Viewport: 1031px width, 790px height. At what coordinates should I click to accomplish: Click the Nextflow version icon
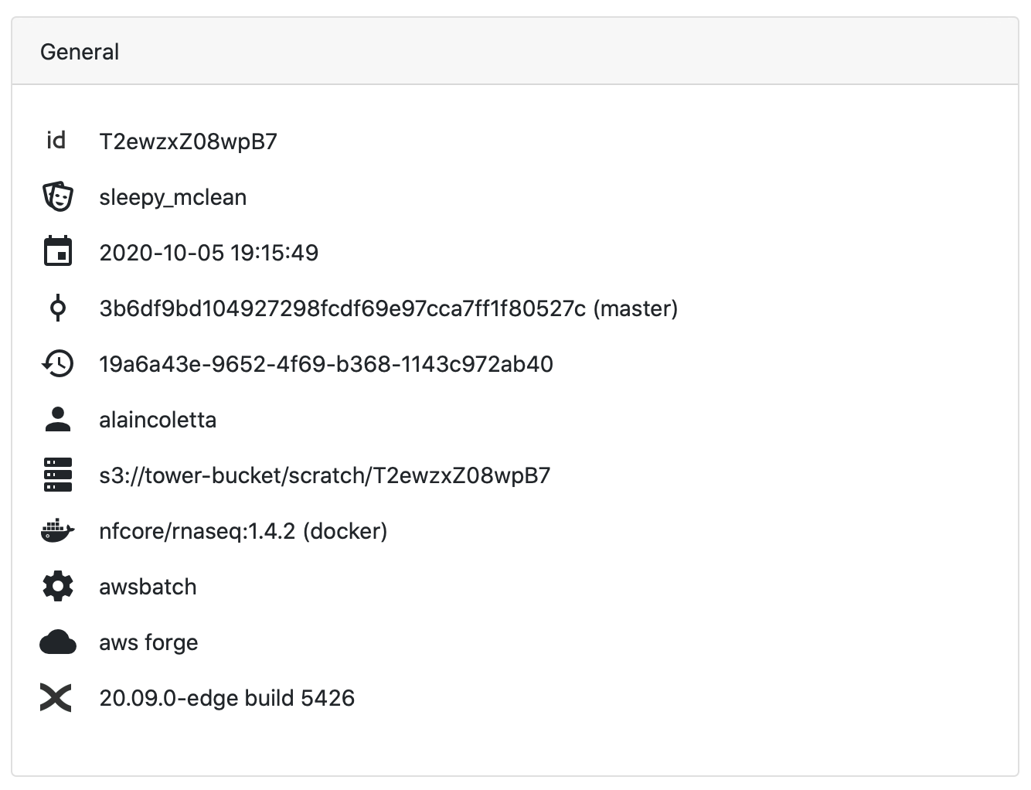pos(56,698)
